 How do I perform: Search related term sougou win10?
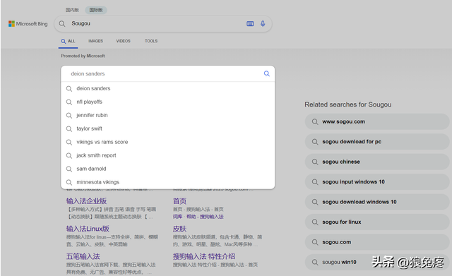(x=377, y=262)
